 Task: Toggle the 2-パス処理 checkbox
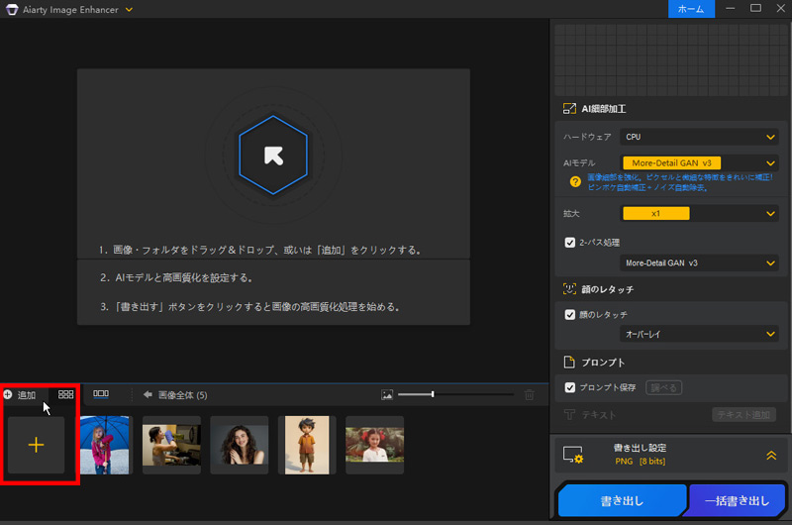tap(569, 242)
